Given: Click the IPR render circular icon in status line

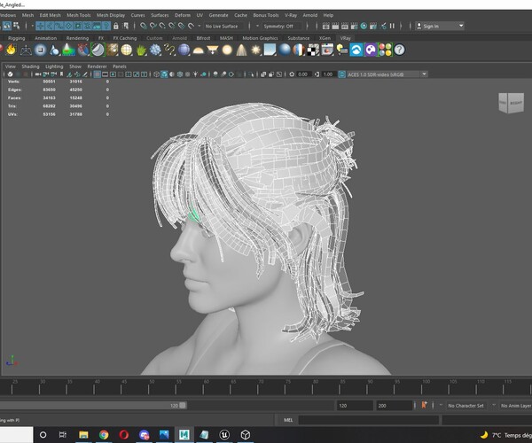Looking at the screenshot, I should [x=364, y=26].
